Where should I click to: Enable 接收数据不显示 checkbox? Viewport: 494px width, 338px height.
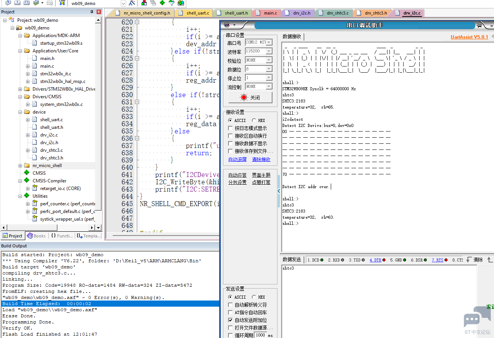click(x=230, y=143)
